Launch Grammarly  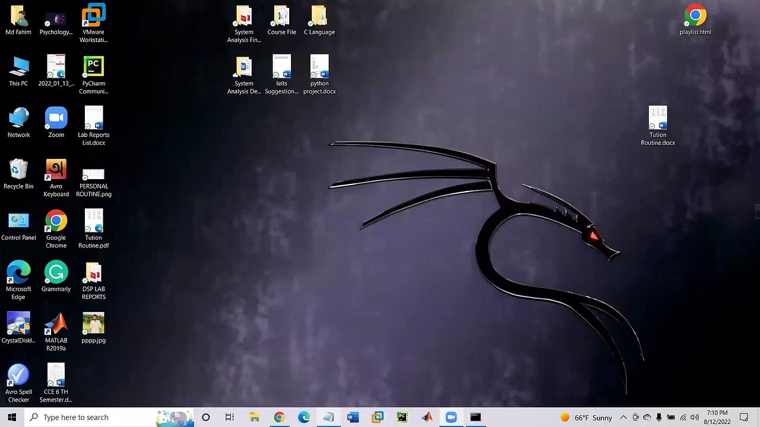tap(56, 277)
